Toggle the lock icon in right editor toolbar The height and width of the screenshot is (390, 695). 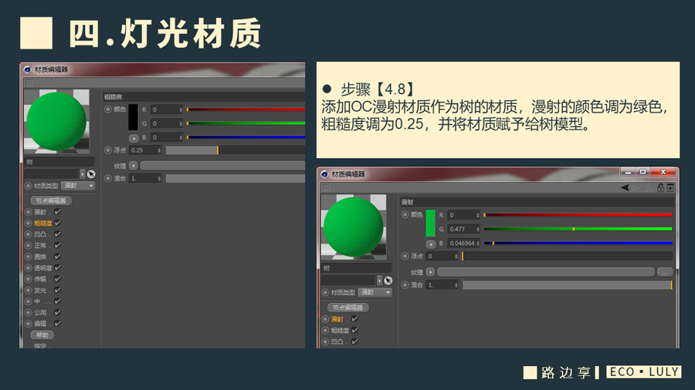pos(660,188)
